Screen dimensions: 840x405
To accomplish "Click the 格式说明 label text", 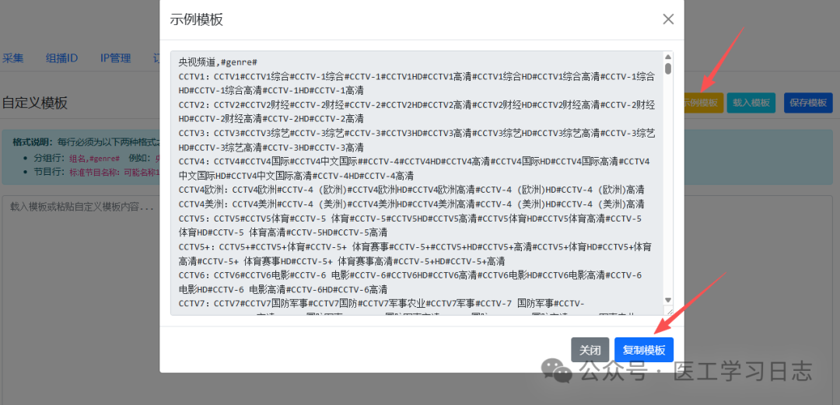I will tap(32, 142).
